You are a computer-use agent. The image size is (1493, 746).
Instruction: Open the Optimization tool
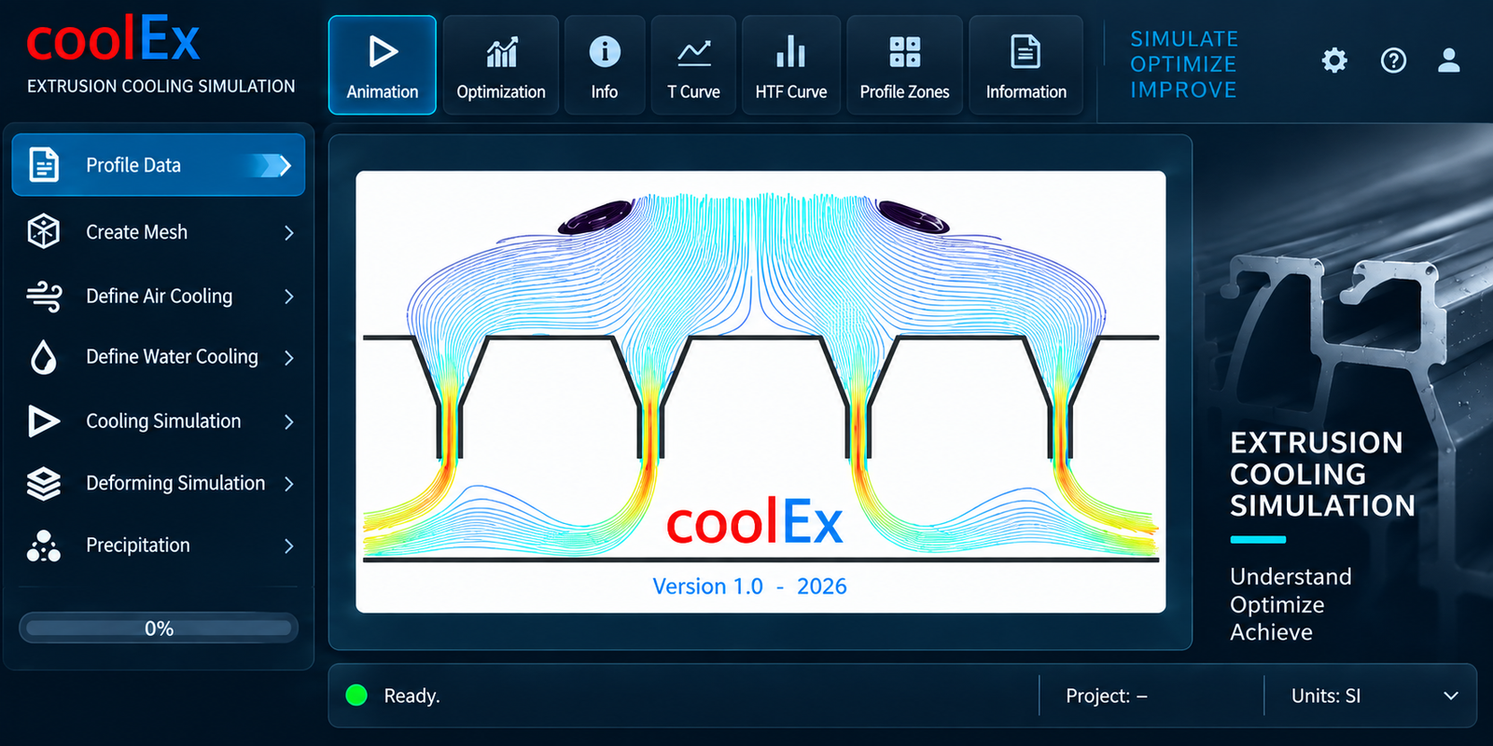(x=501, y=65)
